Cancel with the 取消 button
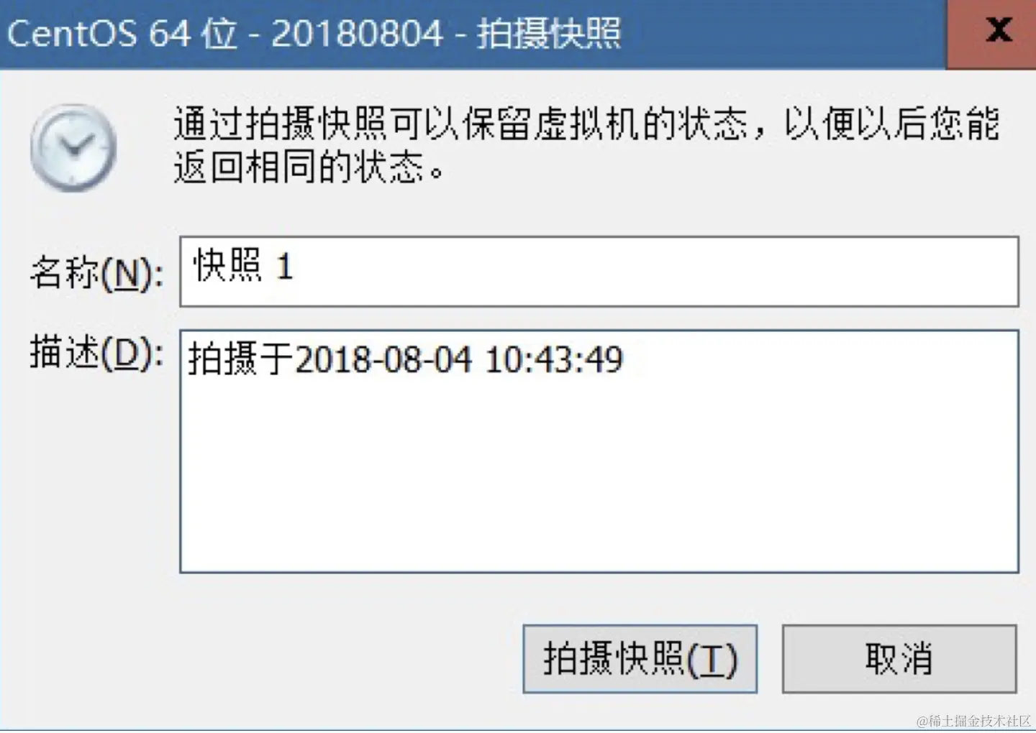 click(899, 659)
